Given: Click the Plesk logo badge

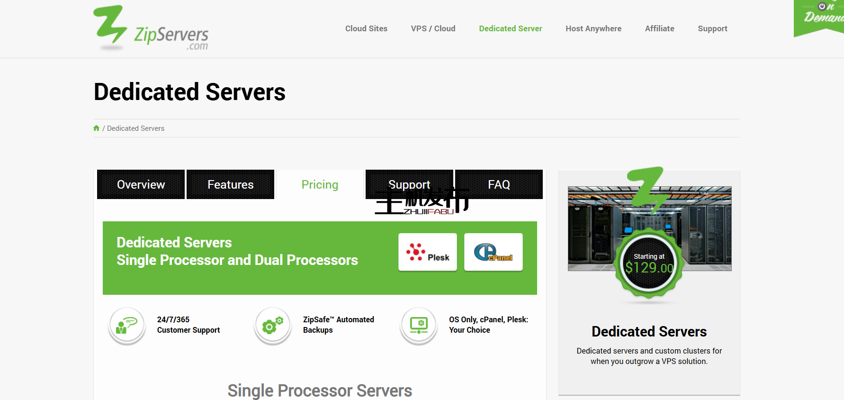Looking at the screenshot, I should point(427,252).
